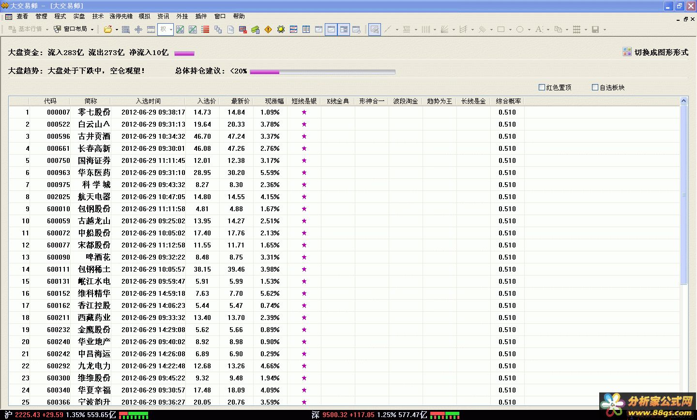Open dropdown arrow beside save disk icon

[x=605, y=29]
